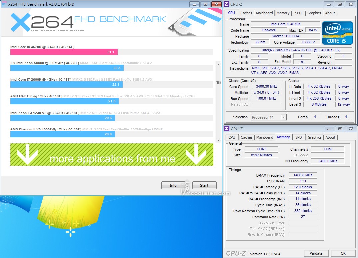Click the Level 3 cache value 6 MBytes

tap(319, 104)
